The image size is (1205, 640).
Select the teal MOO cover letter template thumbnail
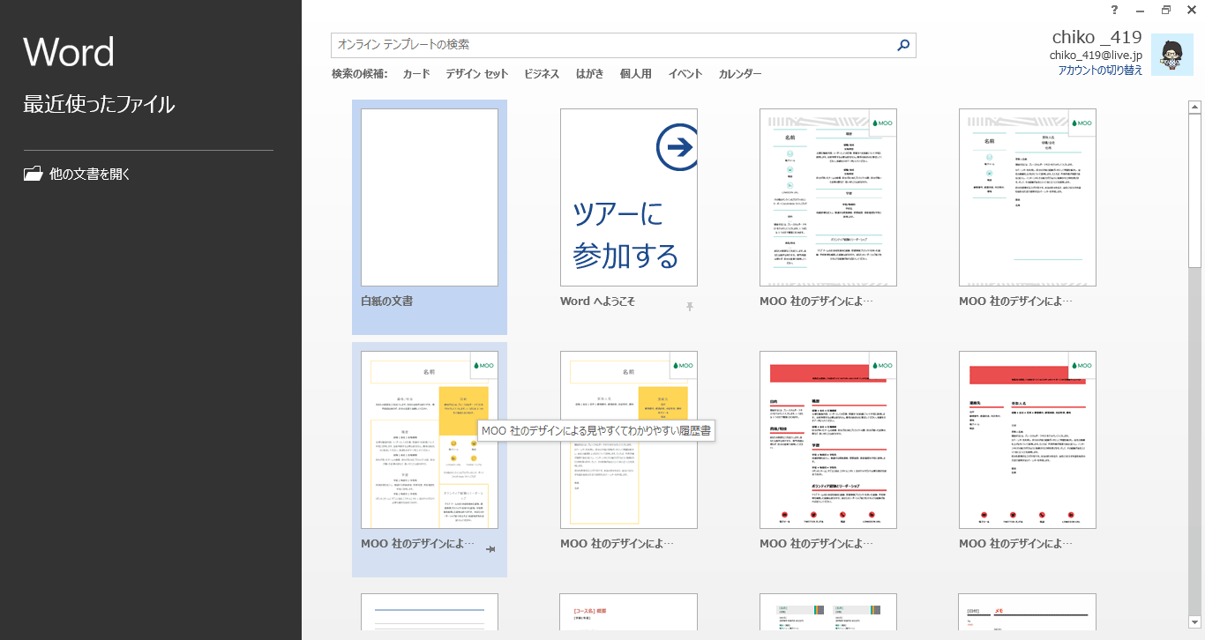click(1028, 197)
